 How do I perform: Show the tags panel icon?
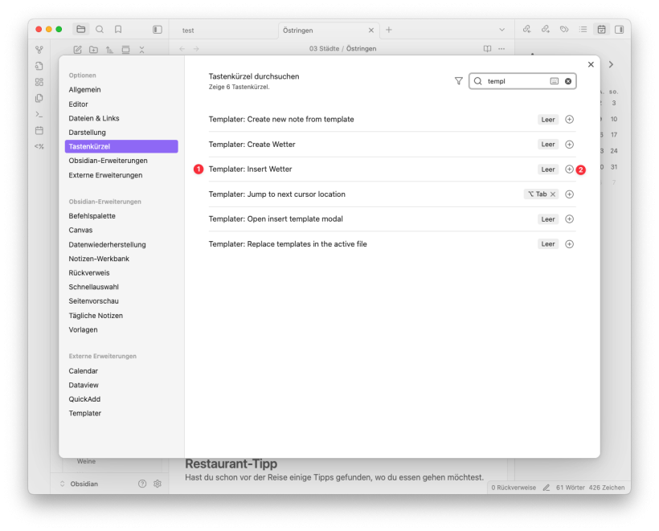(x=564, y=29)
